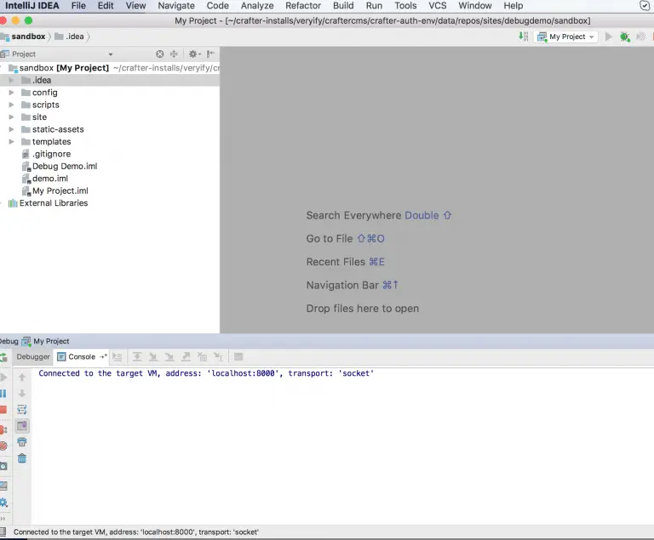The image size is (654, 540).
Task: Pause the program in debug panel
Action: pyautogui.click(x=3, y=393)
